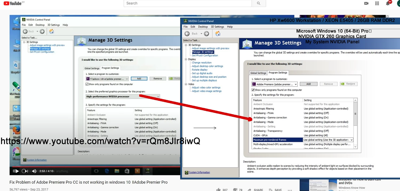Viewport: 400px width, 191px height.
Task: Select 'Antialiasing - FXAA' row in front window
Action: [x=303, y=113]
